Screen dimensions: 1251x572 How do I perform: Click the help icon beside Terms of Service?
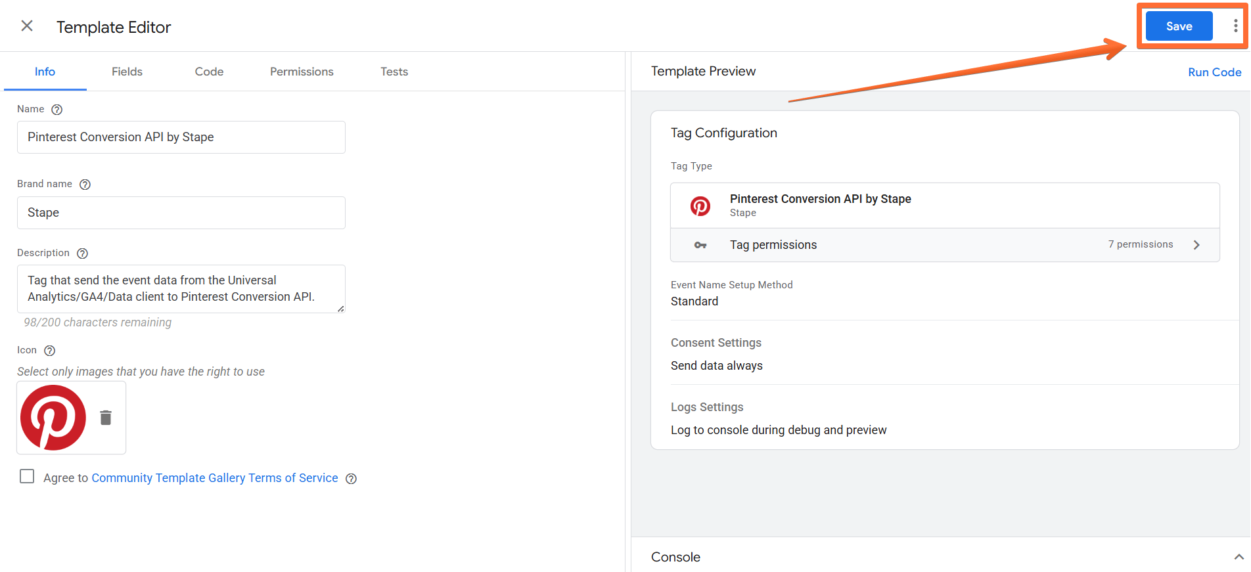[352, 479]
